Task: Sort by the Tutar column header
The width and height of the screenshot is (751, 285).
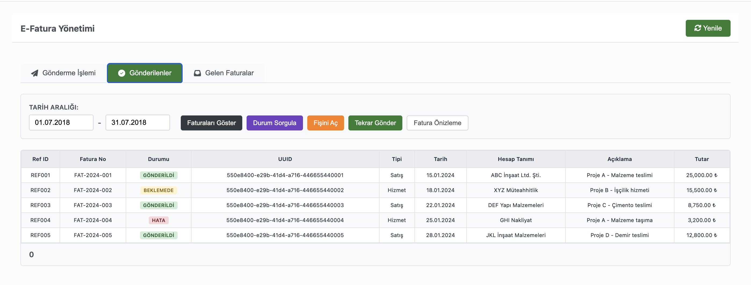Action: point(701,159)
